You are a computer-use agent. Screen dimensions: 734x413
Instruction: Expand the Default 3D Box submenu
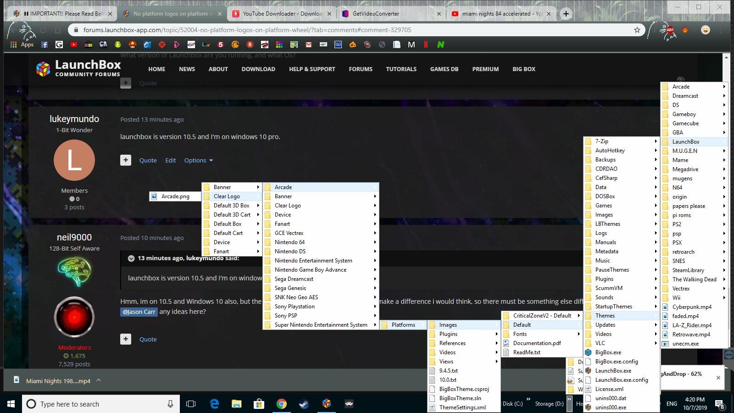(x=232, y=206)
